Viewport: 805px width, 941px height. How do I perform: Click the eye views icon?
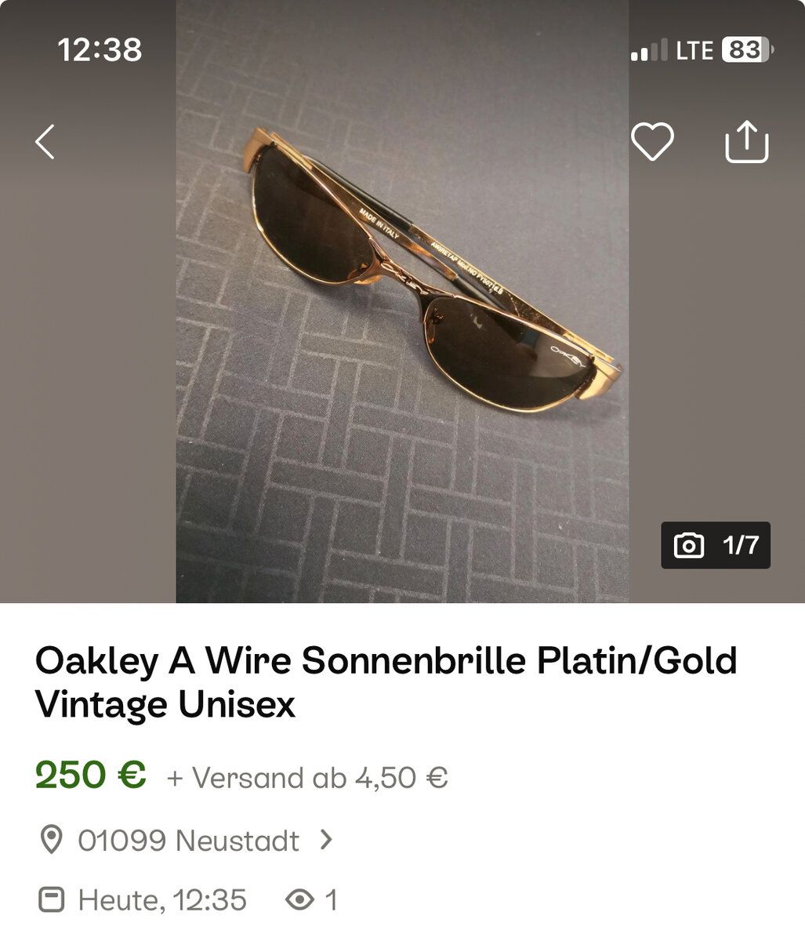299,899
